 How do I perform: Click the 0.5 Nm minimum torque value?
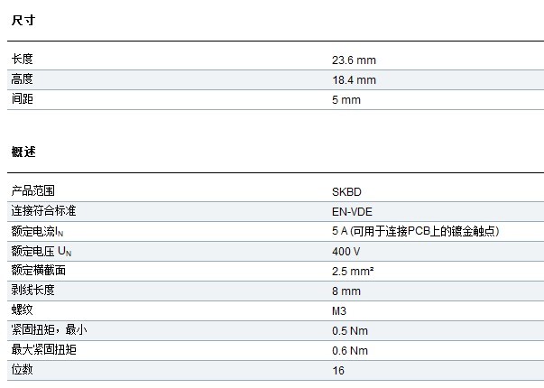350,330
